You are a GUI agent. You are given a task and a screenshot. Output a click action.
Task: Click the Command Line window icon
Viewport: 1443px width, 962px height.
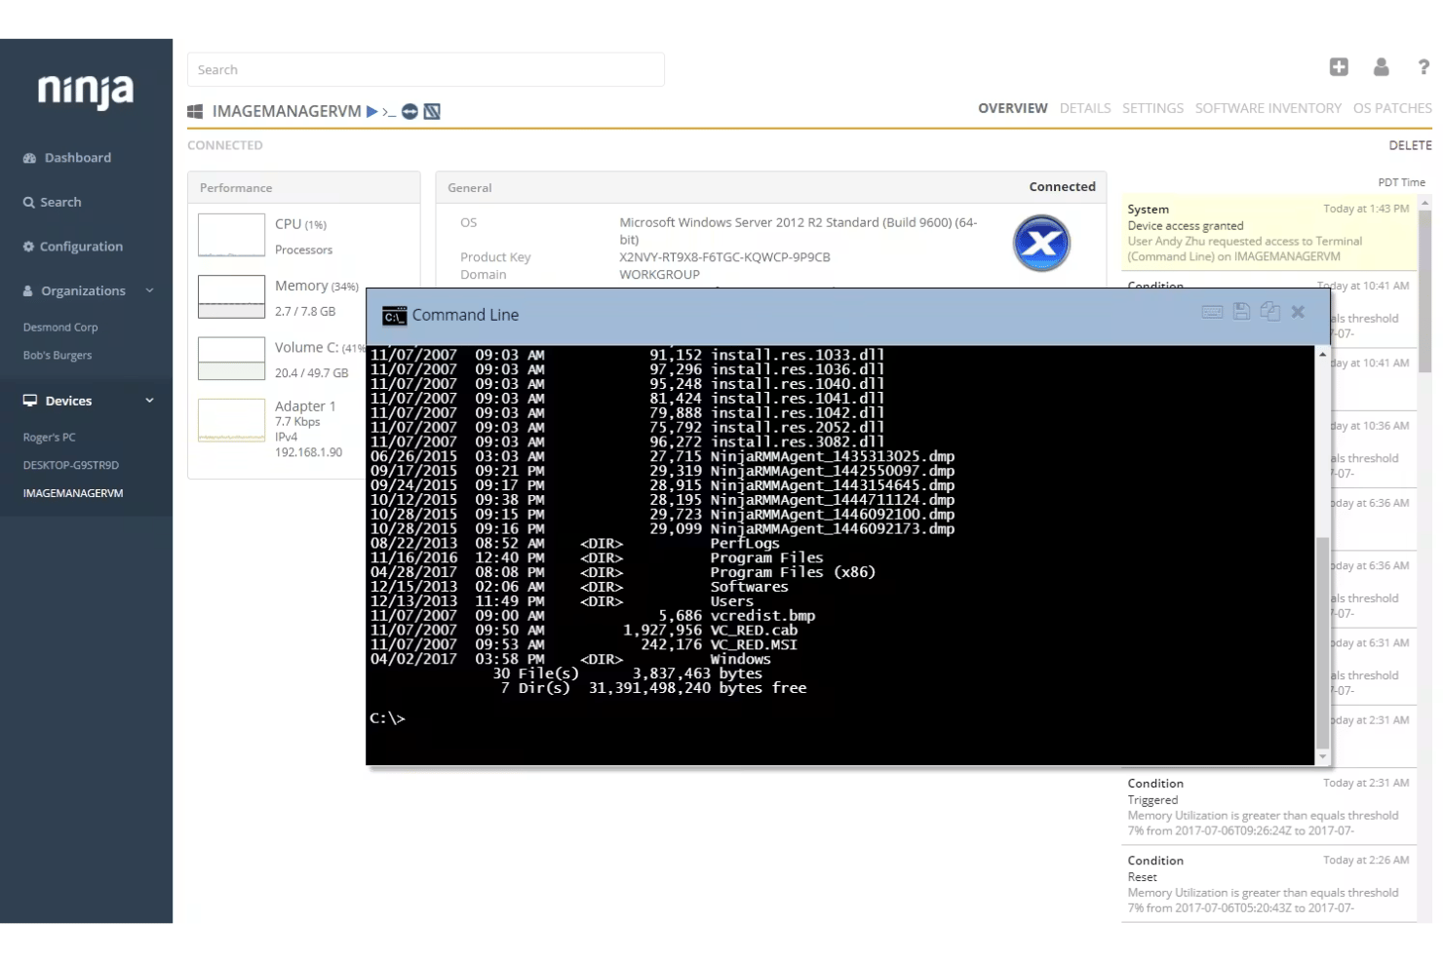coord(394,316)
